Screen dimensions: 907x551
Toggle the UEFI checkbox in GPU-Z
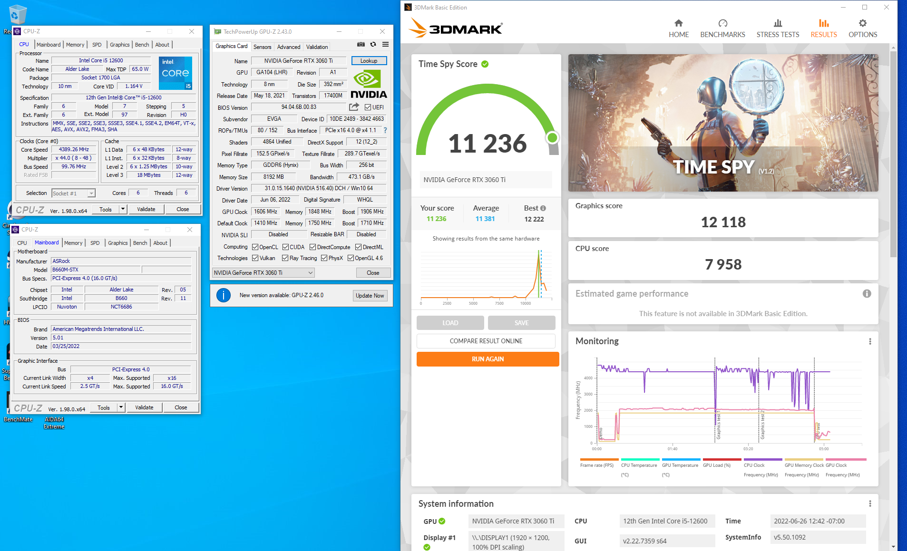coord(368,107)
